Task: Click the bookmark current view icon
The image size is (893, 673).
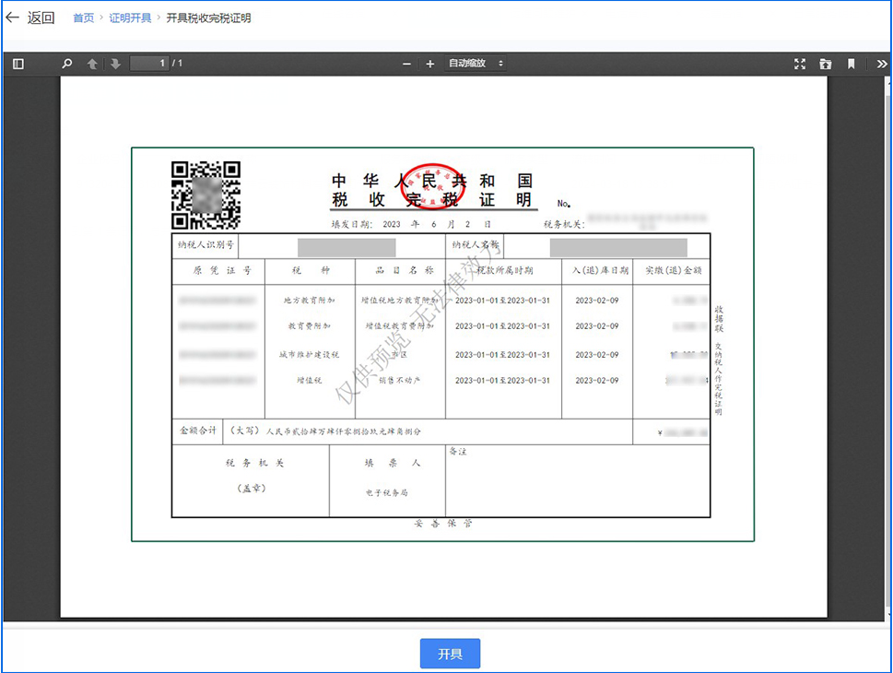Action: point(852,64)
